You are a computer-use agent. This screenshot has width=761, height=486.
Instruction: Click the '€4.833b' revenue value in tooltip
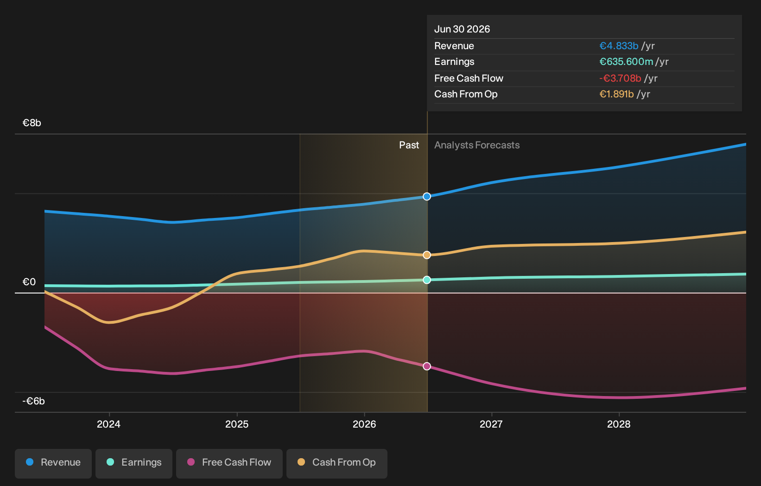(619, 46)
